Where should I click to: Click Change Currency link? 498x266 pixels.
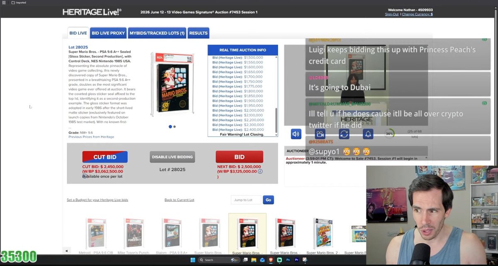pyautogui.click(x=417, y=14)
